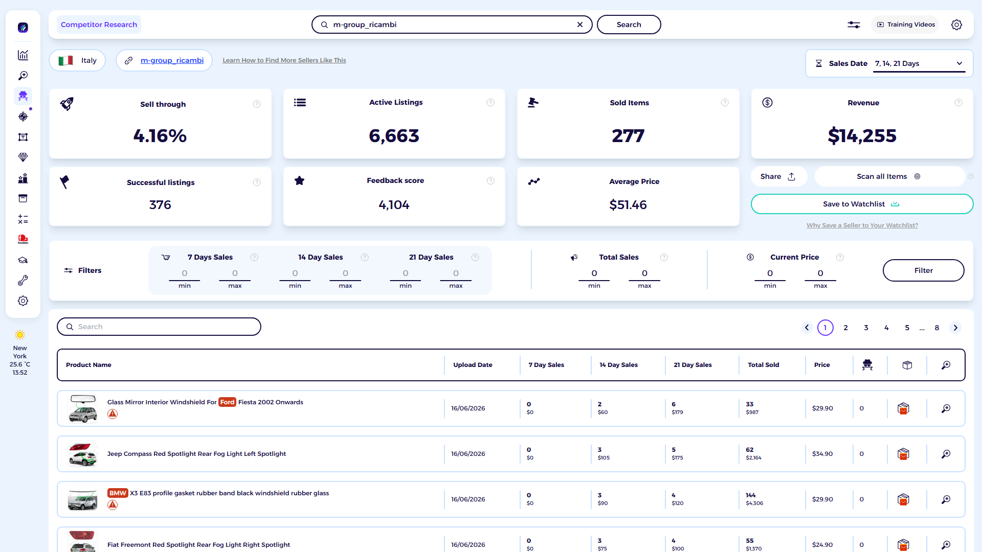Open the Sales Date dropdown
Image resolution: width=982 pixels, height=552 pixels.
click(x=919, y=64)
